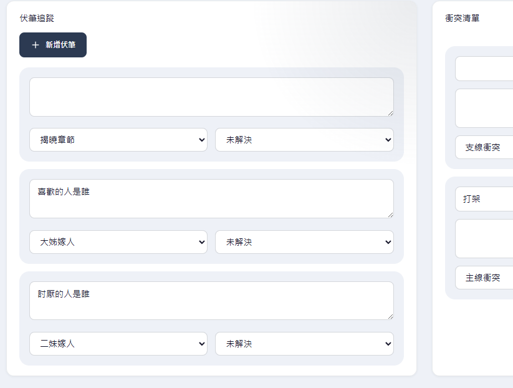The width and height of the screenshot is (513, 388).
Task: Click the plus icon on 新增伏筆
Action: click(36, 45)
